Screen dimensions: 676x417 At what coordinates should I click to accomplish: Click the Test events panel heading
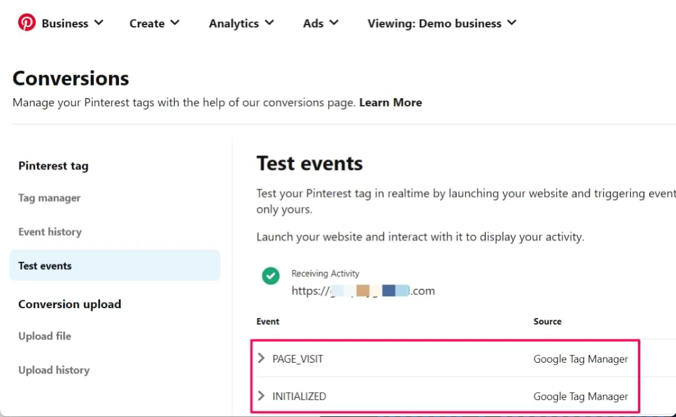click(x=310, y=164)
